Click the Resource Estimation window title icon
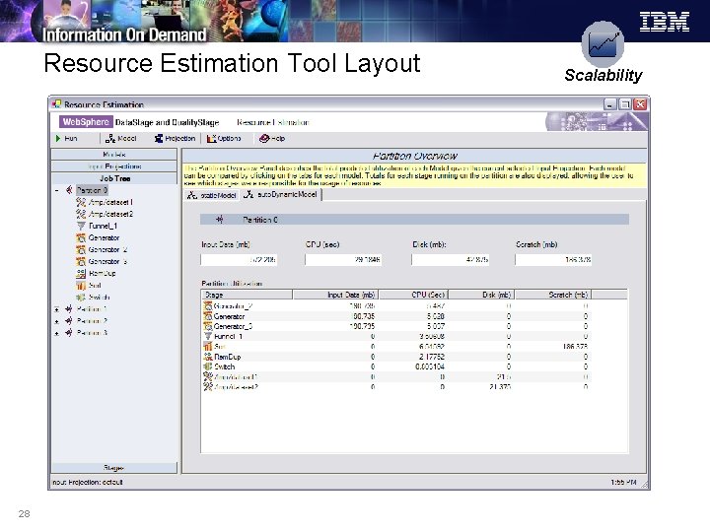Screen dimensions: 710x532 pyautogui.click(x=56, y=104)
